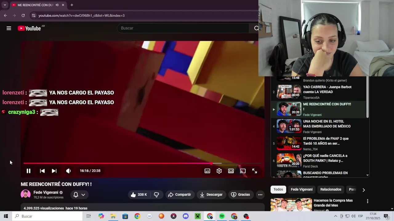This screenshot has height=221, width=394.
Task: Open Spotify from the taskbar
Action: coord(222,216)
